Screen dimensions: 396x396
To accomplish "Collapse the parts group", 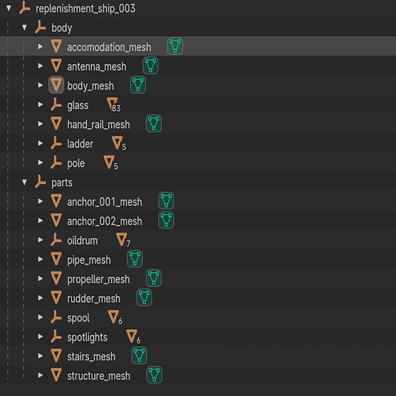I will tap(24, 182).
